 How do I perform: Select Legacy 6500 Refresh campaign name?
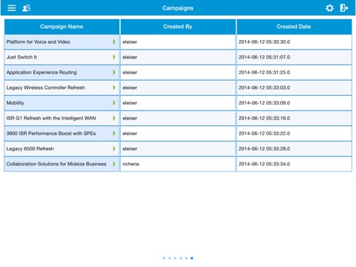pos(30,148)
